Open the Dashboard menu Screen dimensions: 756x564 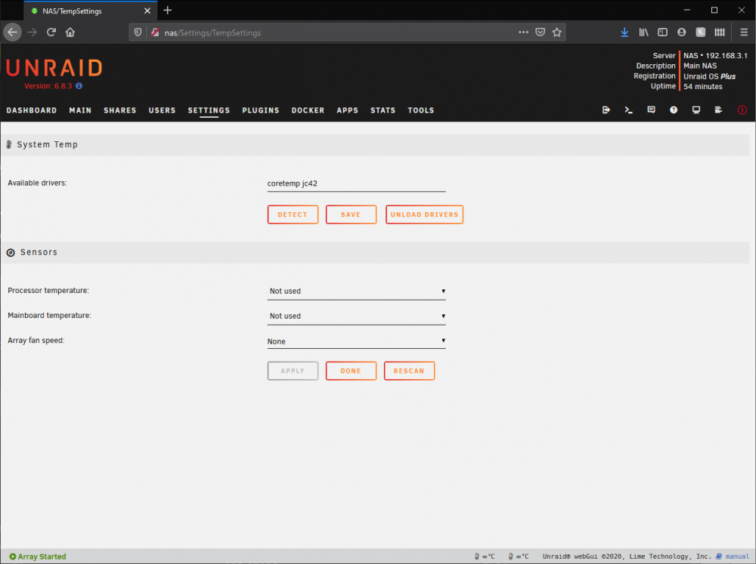pos(31,110)
